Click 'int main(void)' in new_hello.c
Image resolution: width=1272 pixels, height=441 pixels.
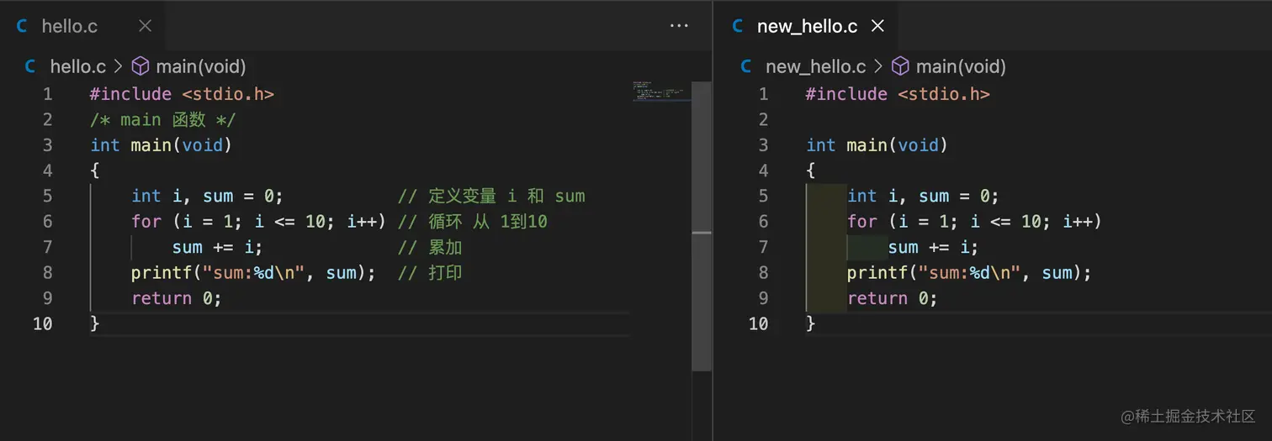[877, 145]
